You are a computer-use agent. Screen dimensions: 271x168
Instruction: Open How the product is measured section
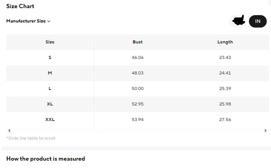point(46,159)
